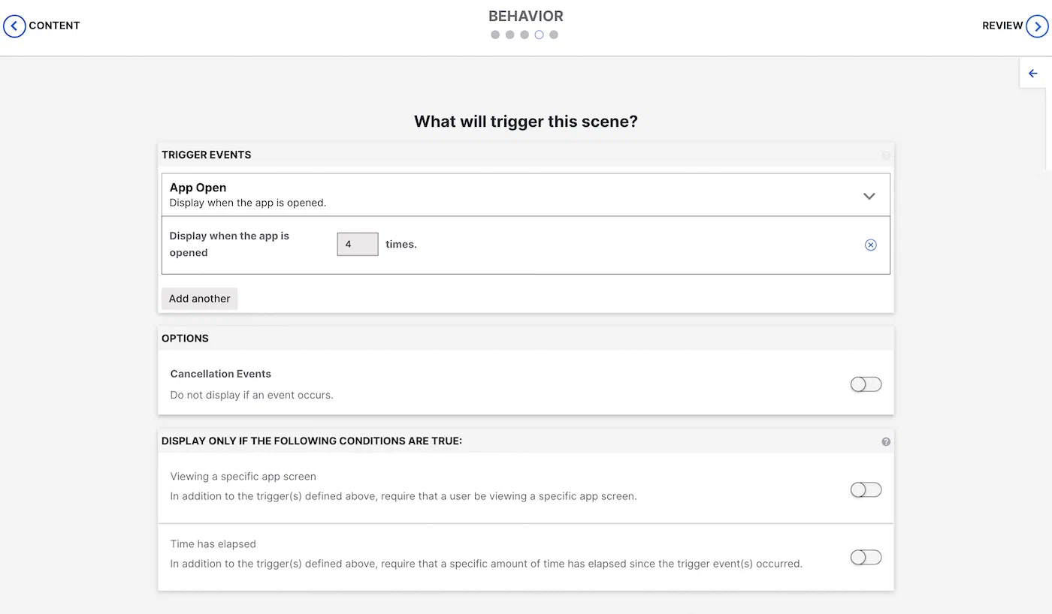Enable the Cancellation Events toggle
The height and width of the screenshot is (614, 1052).
point(866,384)
